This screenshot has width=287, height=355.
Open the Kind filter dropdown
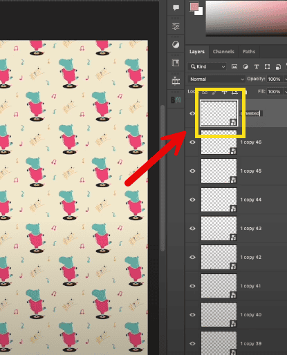(x=207, y=67)
